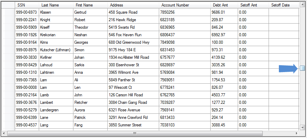The height and width of the screenshot is (138, 307).
Task: Select address cell 546 Fox Haven Run
Action: point(133,35)
